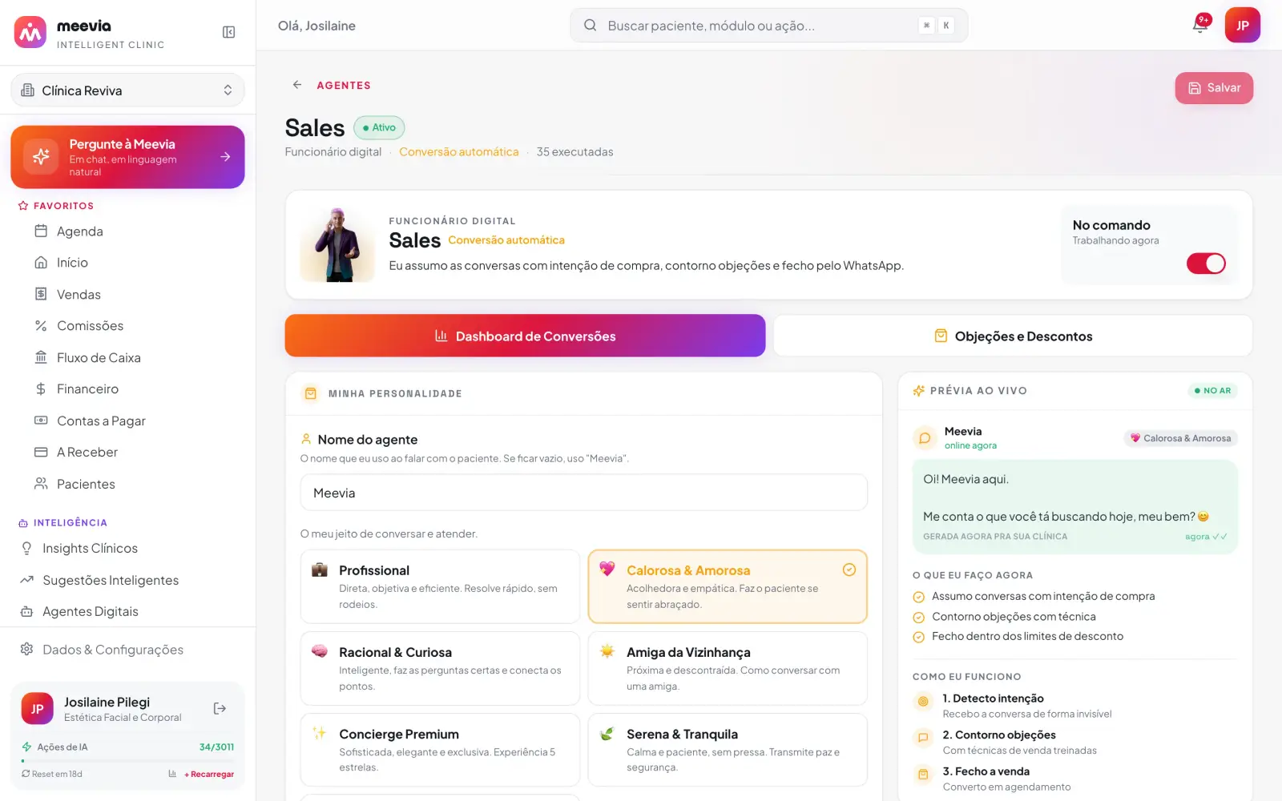Switch to Dashboard de Conversões tab
1282x801 pixels.
[x=525, y=336]
